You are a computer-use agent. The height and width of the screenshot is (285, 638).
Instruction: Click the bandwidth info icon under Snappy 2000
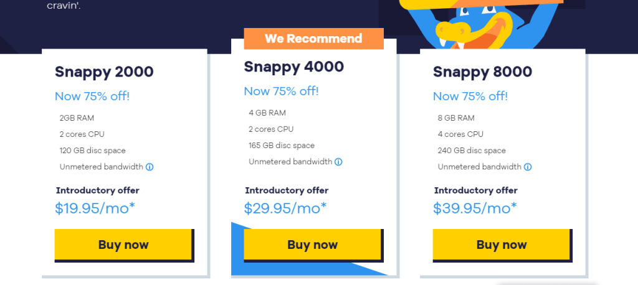click(150, 167)
